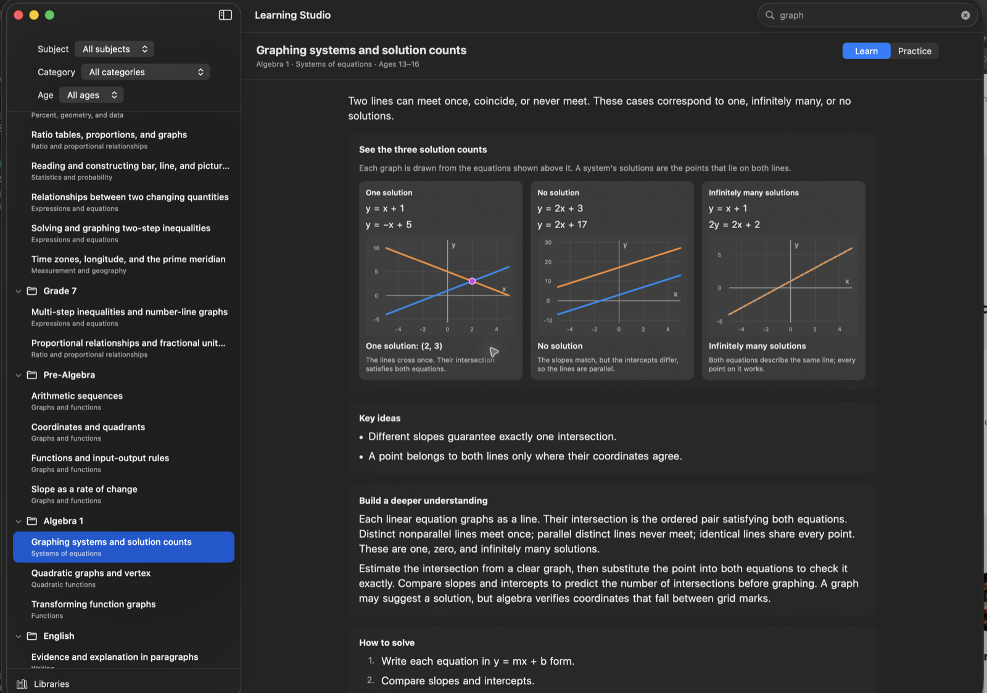Click the Libraries label in the sidebar footer
987x693 pixels.
pos(52,684)
